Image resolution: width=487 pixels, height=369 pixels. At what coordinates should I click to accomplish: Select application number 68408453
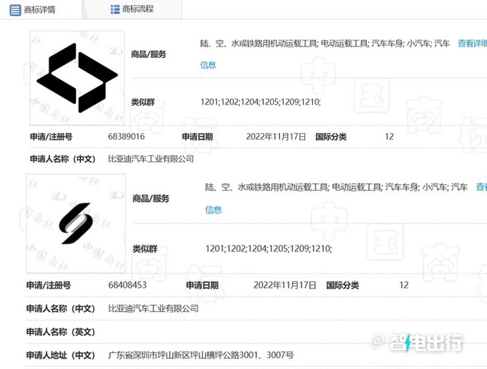127,285
